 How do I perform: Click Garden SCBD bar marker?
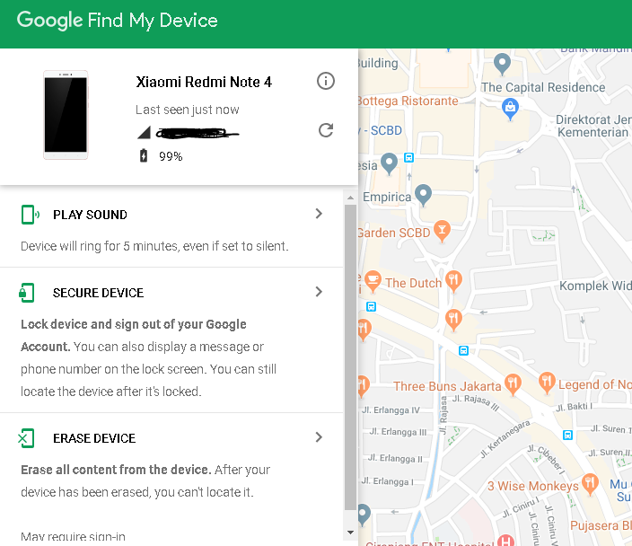(x=443, y=231)
